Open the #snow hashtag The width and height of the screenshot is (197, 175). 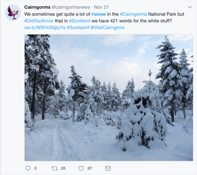click(x=98, y=14)
